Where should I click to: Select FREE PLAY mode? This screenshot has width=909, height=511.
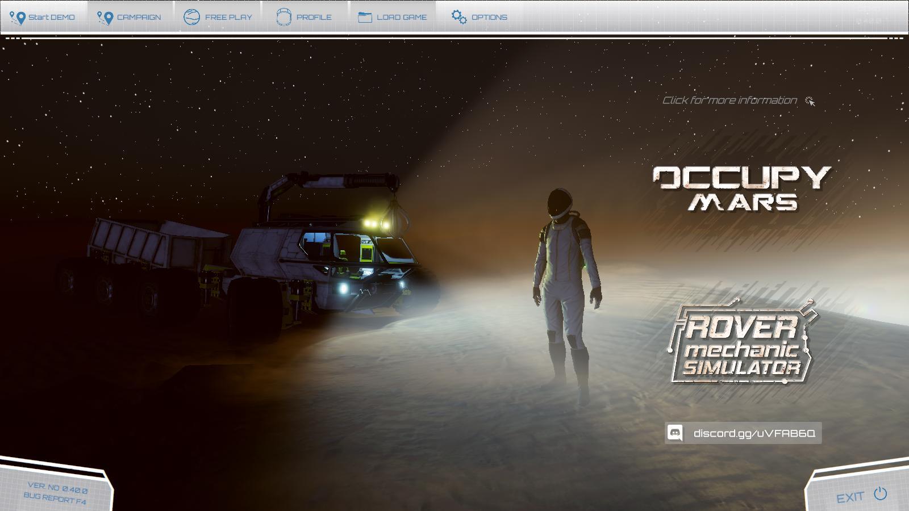pos(218,17)
